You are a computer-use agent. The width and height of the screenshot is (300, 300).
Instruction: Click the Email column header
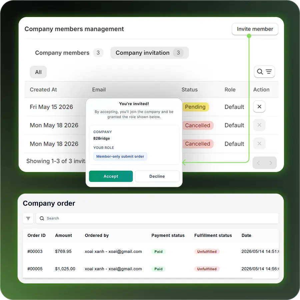click(99, 90)
